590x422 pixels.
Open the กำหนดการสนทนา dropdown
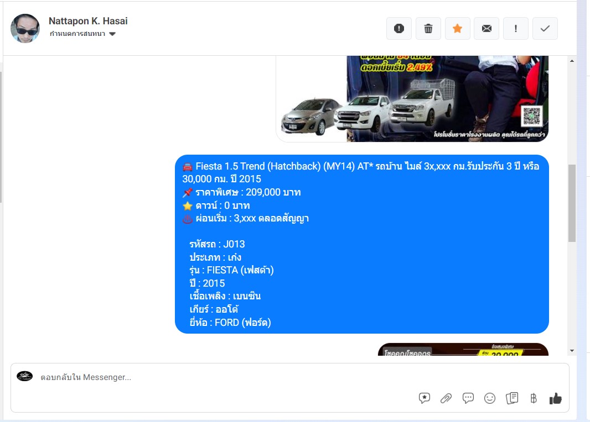82,34
